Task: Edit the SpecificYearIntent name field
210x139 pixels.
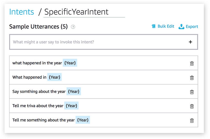Action: tap(84, 12)
